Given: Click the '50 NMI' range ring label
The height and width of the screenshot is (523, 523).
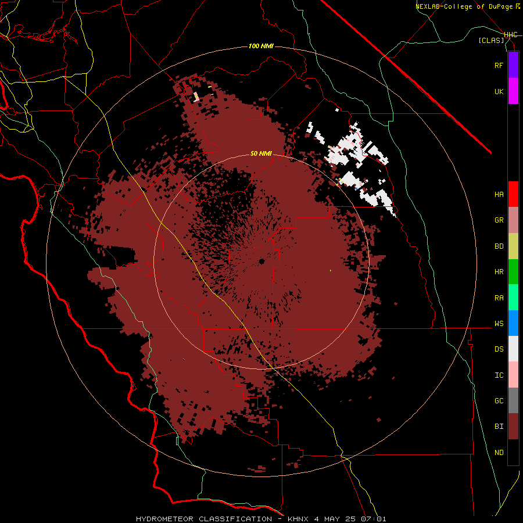Looking at the screenshot, I should (261, 153).
